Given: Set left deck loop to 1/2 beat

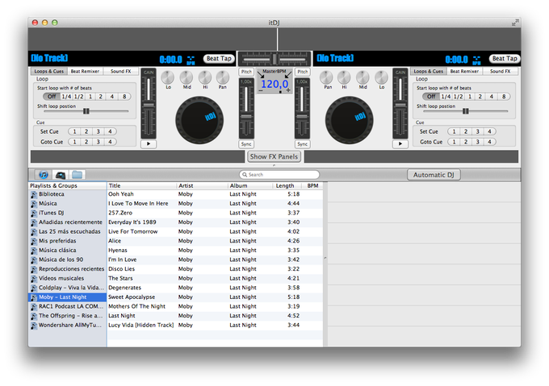Looking at the screenshot, I should coord(79,97).
